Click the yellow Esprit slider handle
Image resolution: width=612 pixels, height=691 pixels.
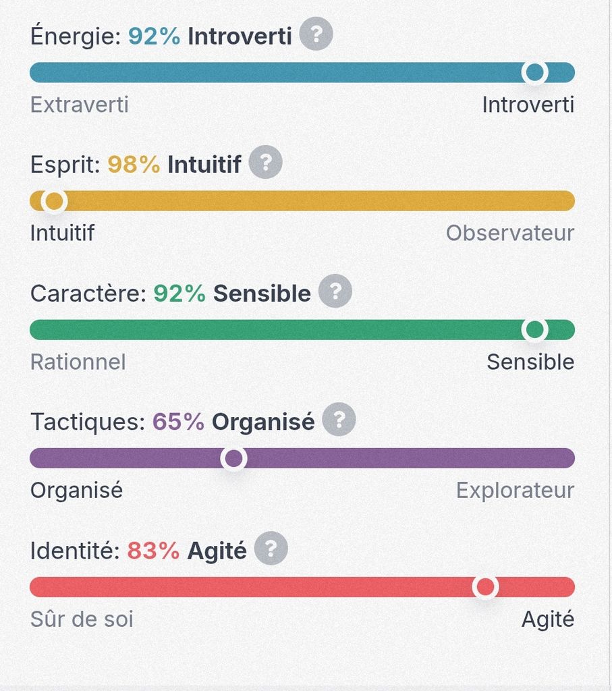coord(53,200)
